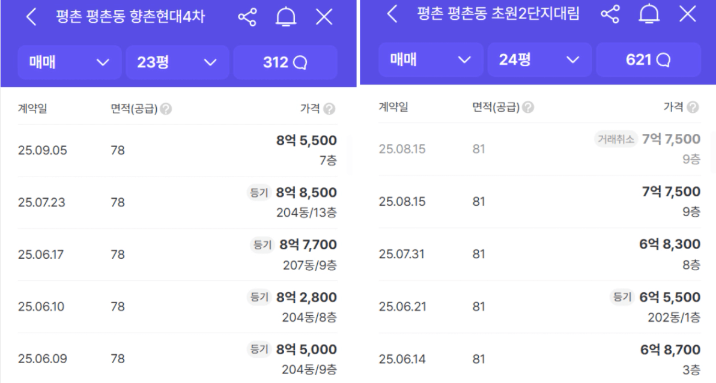Go back from 향촌현대4차 panel
The image size is (716, 383).
click(31, 17)
